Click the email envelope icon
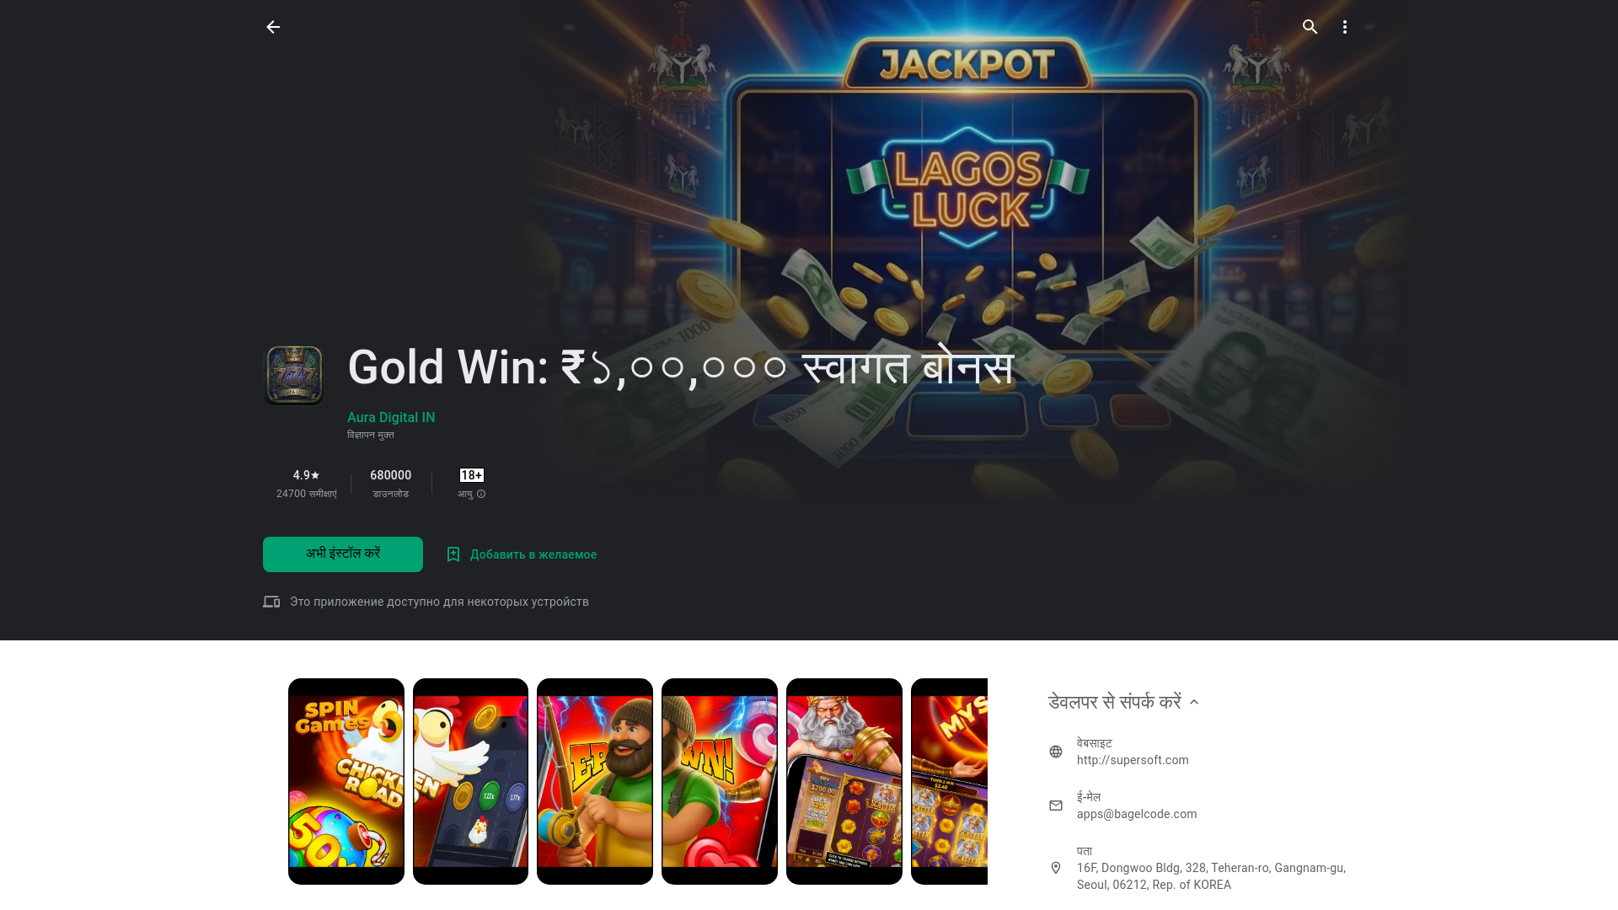 point(1056,806)
